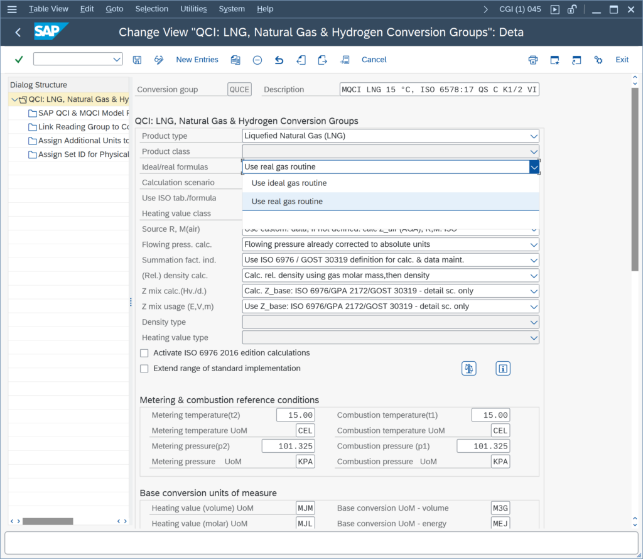Choose 'Use real gas routine' in the list
Viewport: 643px width, 559px height.
click(391, 202)
